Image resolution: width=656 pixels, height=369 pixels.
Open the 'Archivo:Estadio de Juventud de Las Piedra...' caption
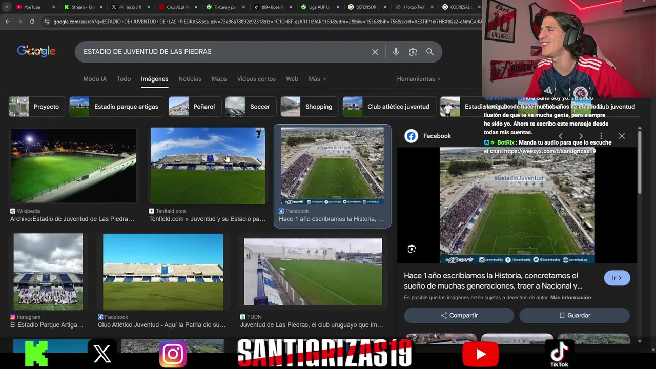pos(72,219)
